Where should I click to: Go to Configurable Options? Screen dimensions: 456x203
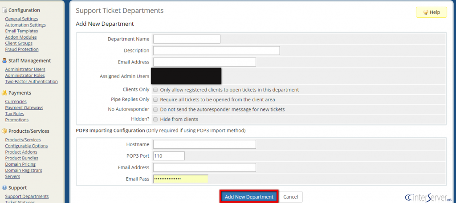point(26,146)
